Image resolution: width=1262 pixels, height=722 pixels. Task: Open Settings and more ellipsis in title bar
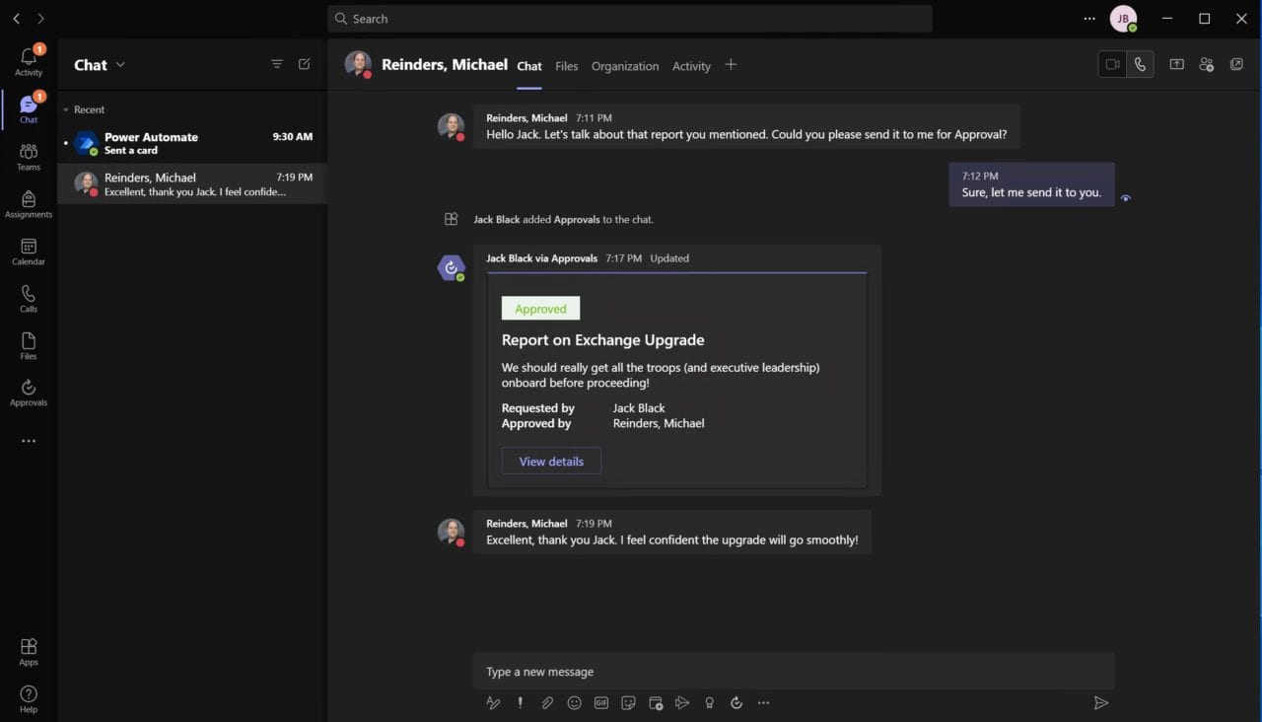(x=1089, y=18)
